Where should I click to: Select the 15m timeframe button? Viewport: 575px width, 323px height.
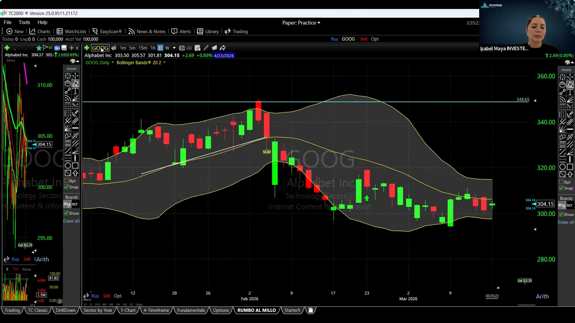pyautogui.click(x=143, y=48)
